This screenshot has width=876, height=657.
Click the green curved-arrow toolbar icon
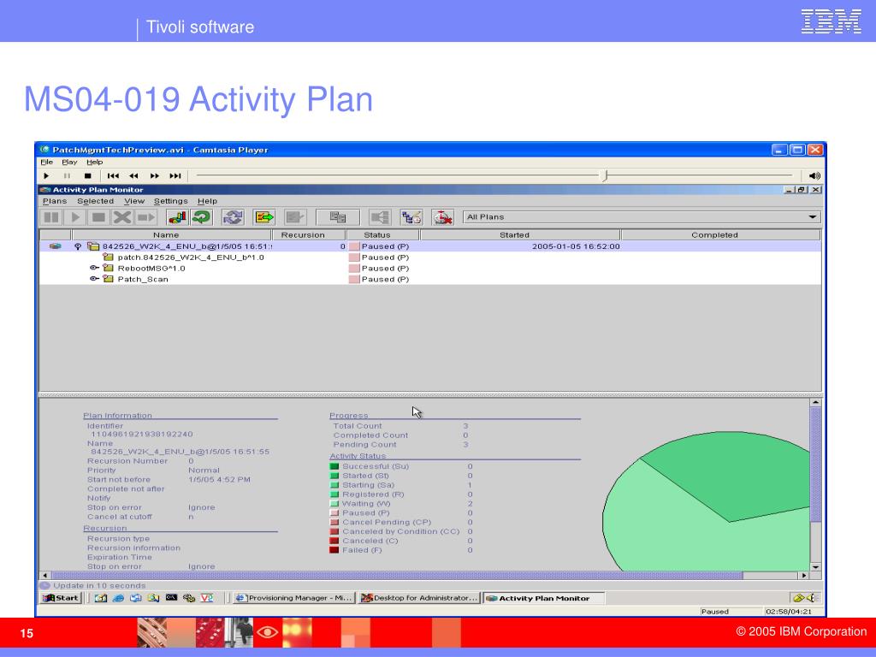click(x=202, y=217)
